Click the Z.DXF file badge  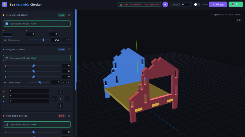pyautogui.click(x=62, y=49)
